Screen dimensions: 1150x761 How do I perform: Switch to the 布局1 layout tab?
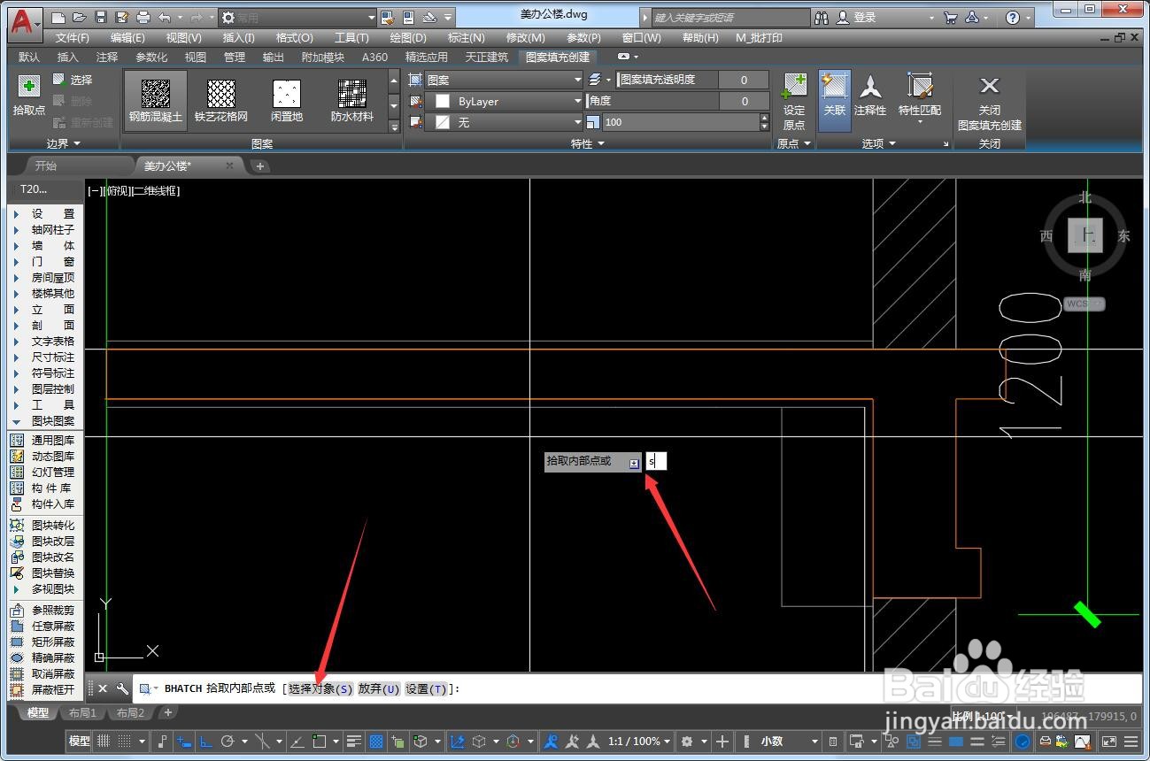pos(82,712)
